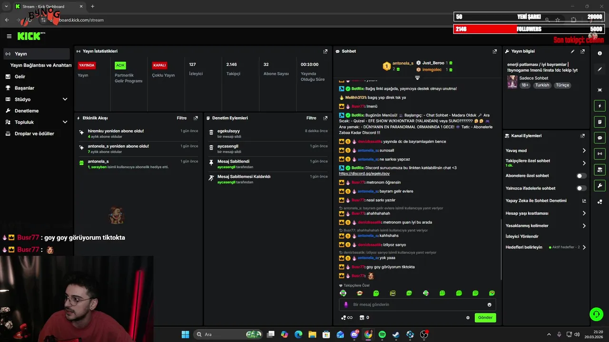Viewport: 609px width, 342px height.
Task: Pop out the Denetim Eylemleri panel
Action: tap(325, 118)
